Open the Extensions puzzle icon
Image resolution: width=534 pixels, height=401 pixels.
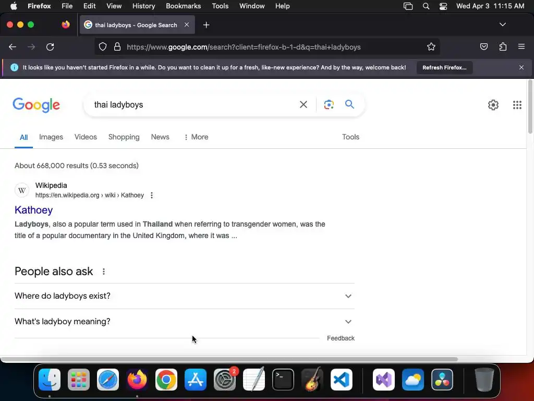click(503, 46)
